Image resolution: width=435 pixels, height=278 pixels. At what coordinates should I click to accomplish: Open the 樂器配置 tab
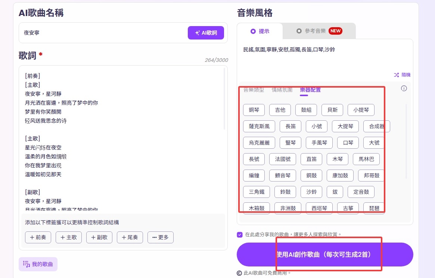tap(310, 90)
